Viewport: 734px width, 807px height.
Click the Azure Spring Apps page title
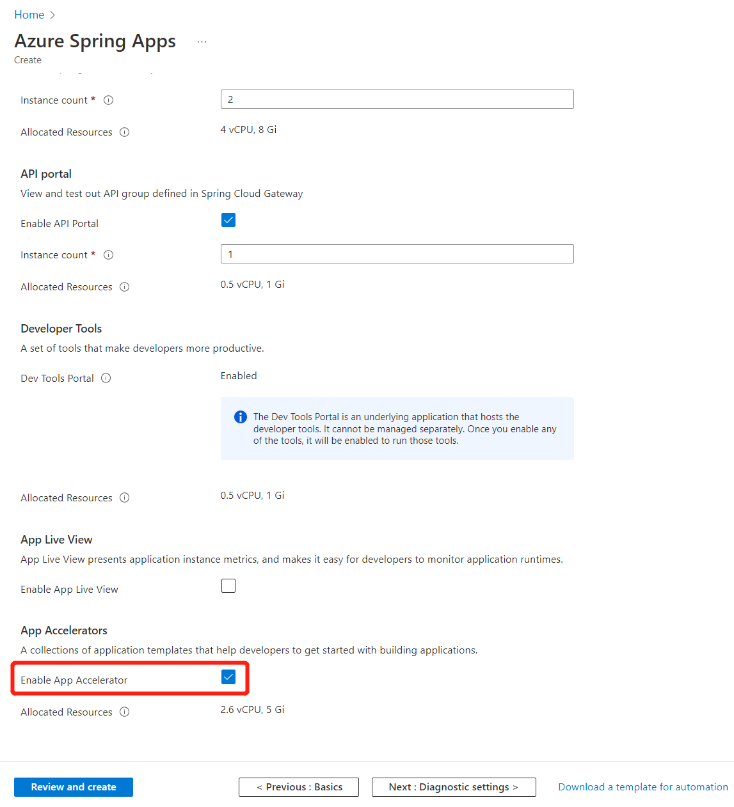click(x=95, y=42)
